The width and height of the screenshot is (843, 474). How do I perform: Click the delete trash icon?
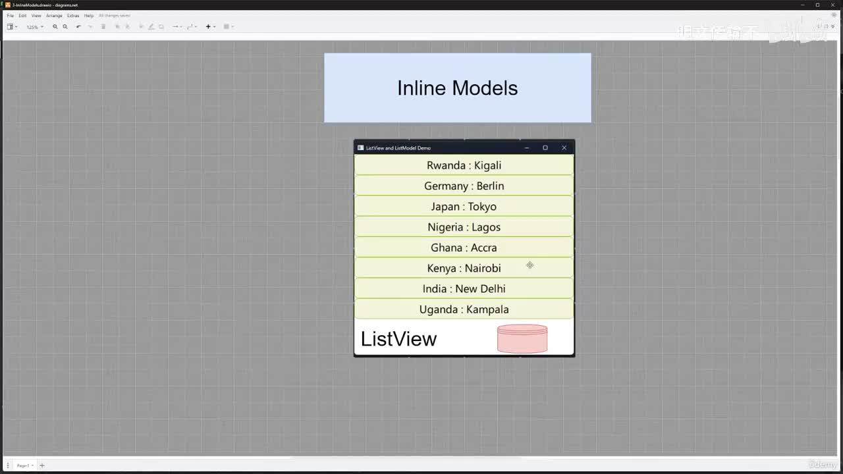(x=103, y=26)
